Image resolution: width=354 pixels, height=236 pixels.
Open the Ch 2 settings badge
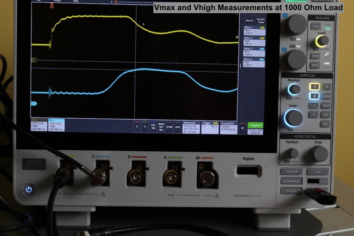pyautogui.click(x=56, y=125)
